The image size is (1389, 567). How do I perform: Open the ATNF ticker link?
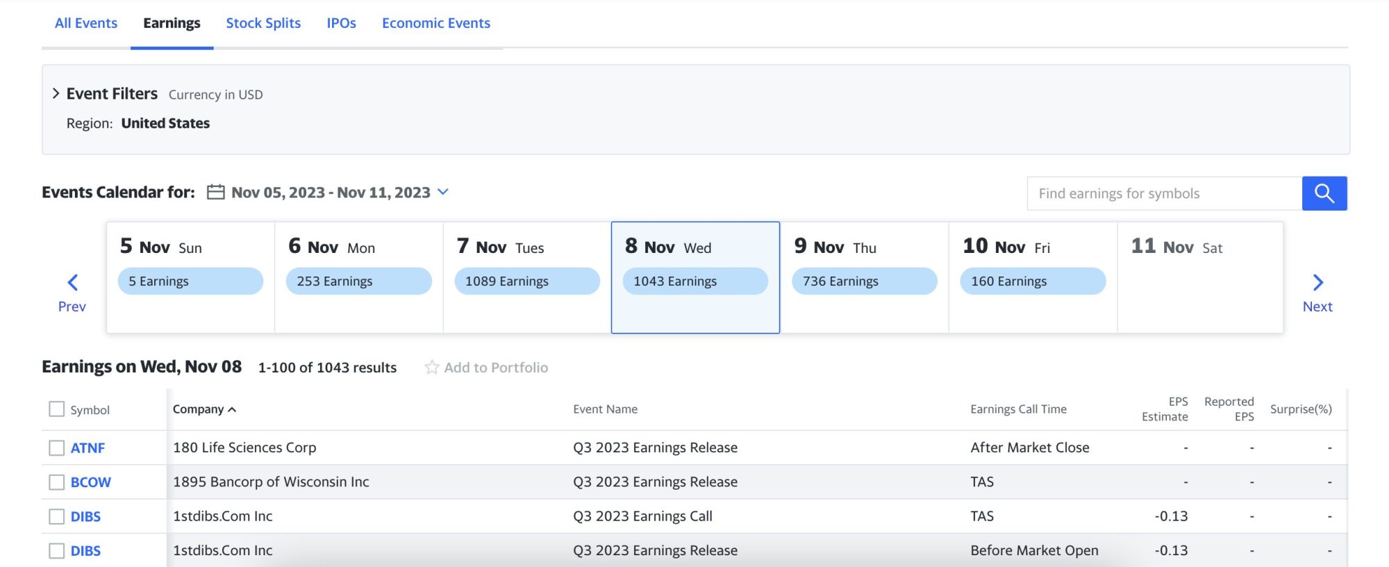point(88,448)
